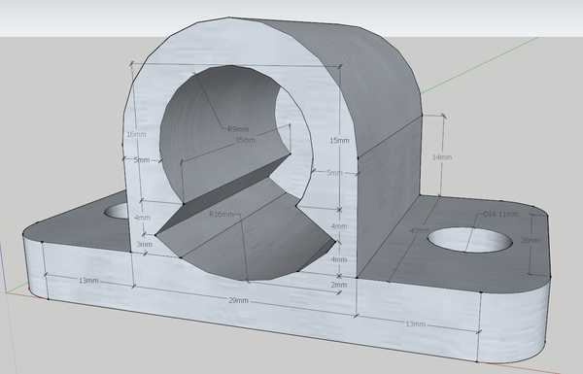The width and height of the screenshot is (583, 374).
Task: Pick the R16mm radius dimension label
Action: (222, 214)
